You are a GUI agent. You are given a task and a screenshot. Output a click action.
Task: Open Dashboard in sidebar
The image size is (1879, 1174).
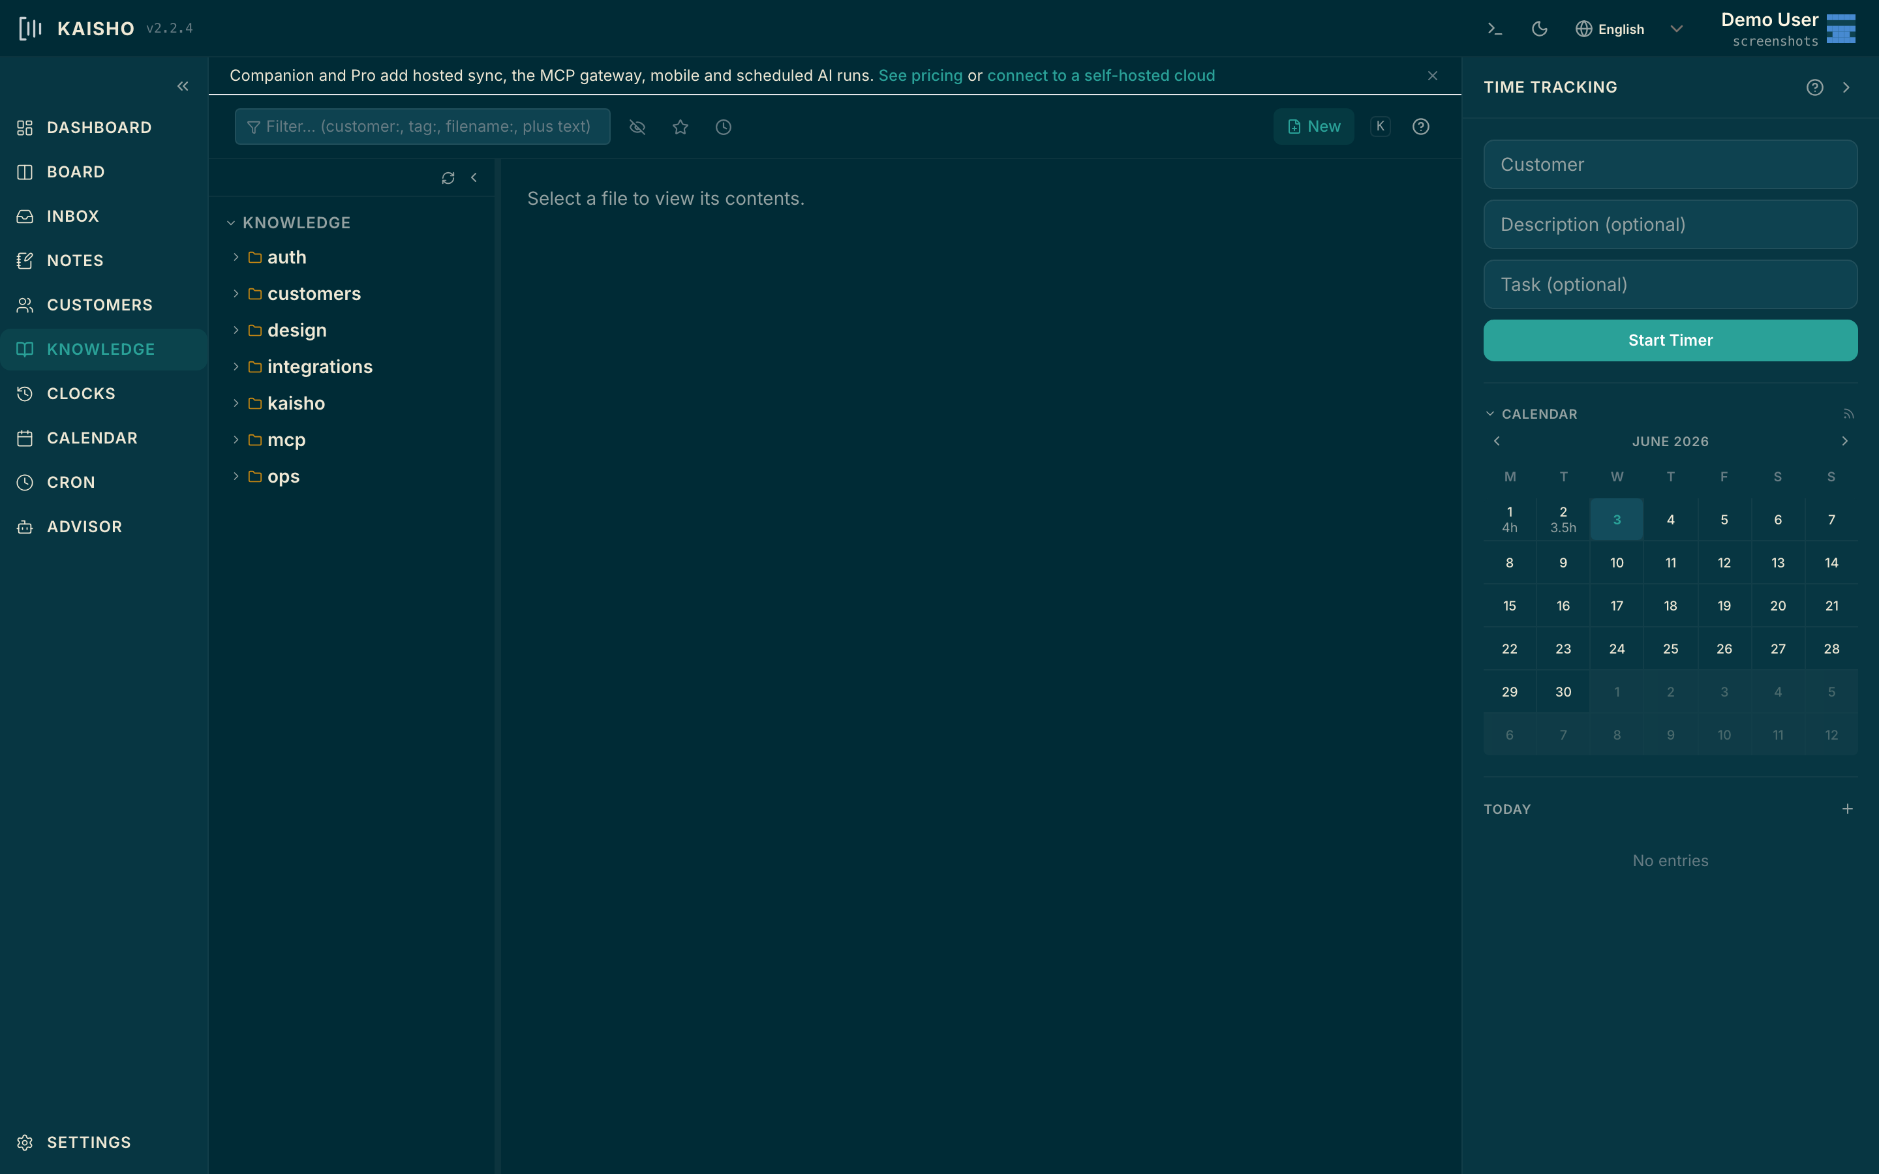click(104, 127)
